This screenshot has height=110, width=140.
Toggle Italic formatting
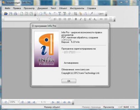point(81,19)
